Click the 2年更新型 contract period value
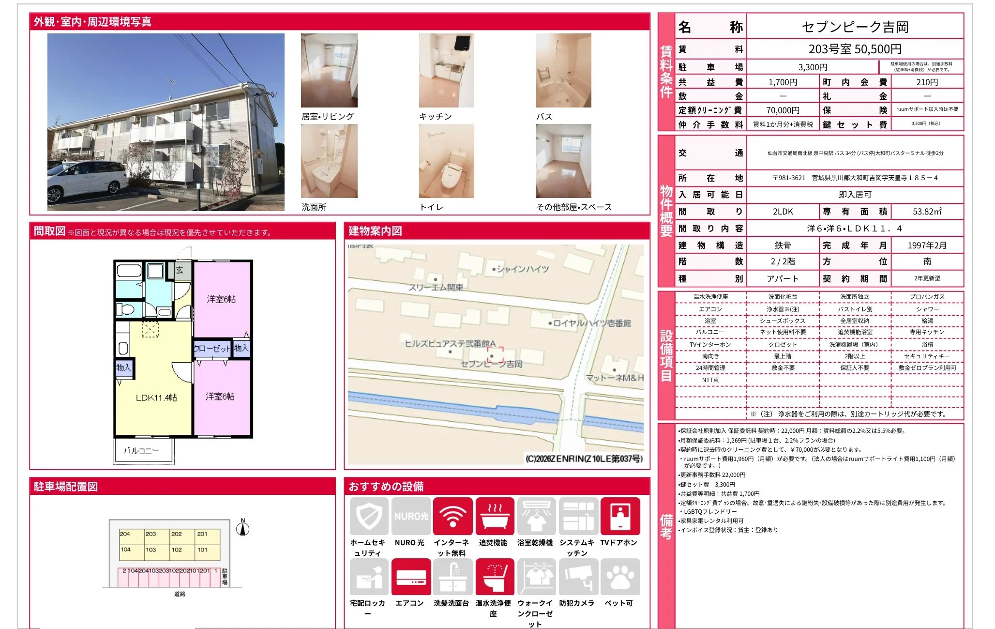This screenshot has width=995, height=629. click(x=927, y=278)
